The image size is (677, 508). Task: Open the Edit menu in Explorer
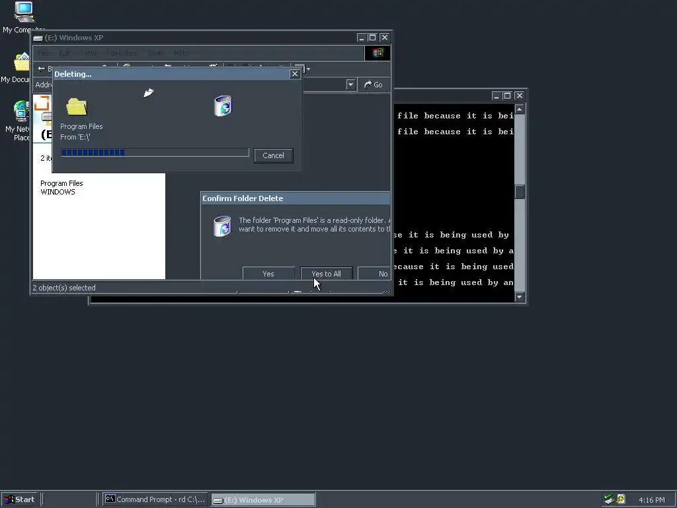pyautogui.click(x=64, y=53)
